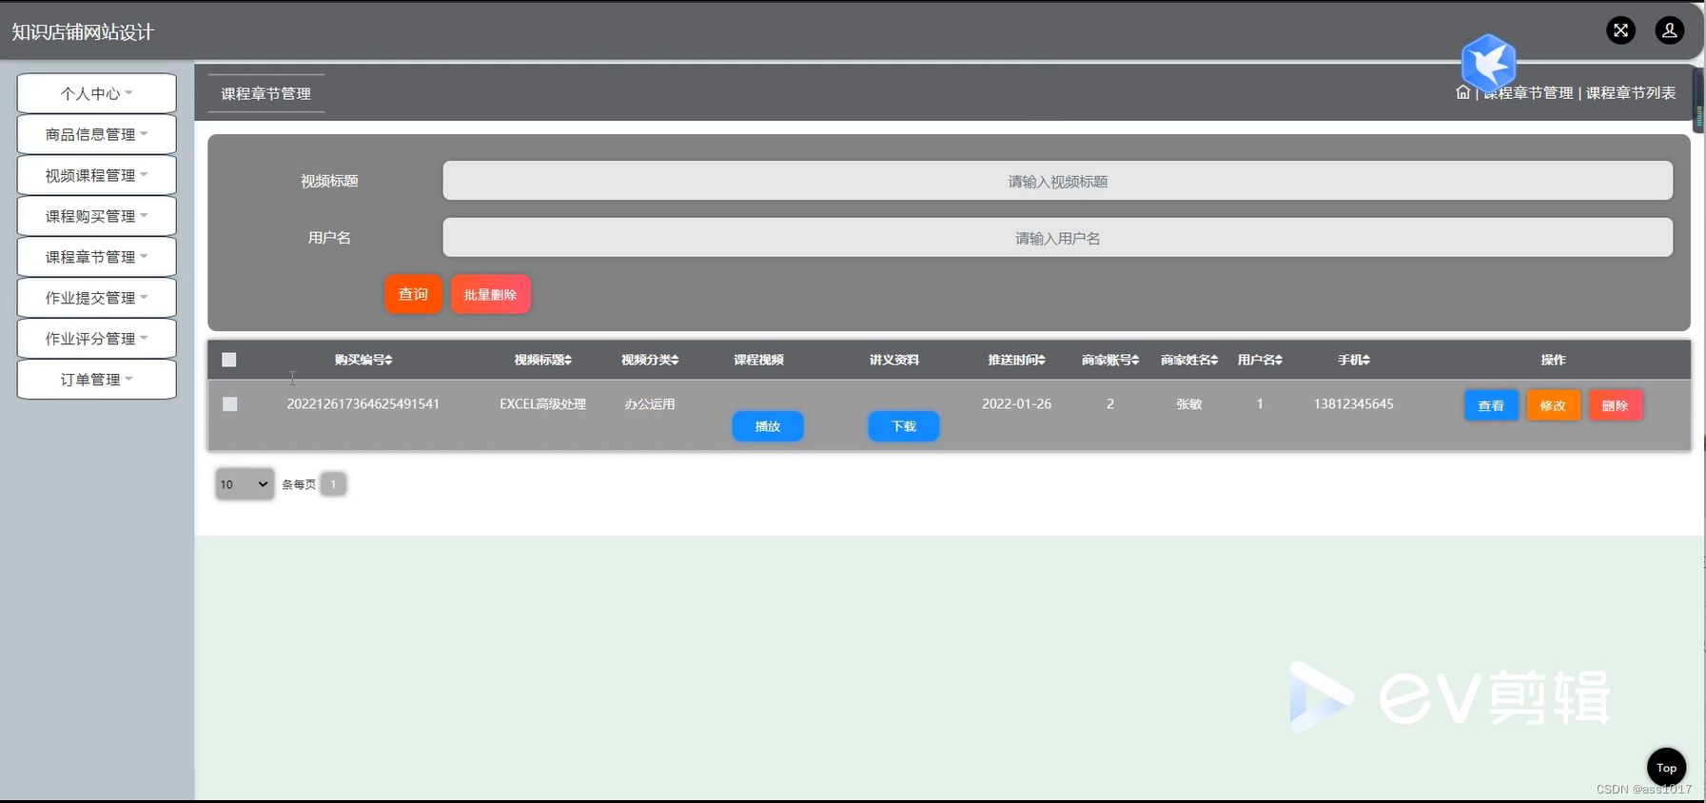Click the phone number cell 13812345645
The height and width of the screenshot is (803, 1706).
1354,404
